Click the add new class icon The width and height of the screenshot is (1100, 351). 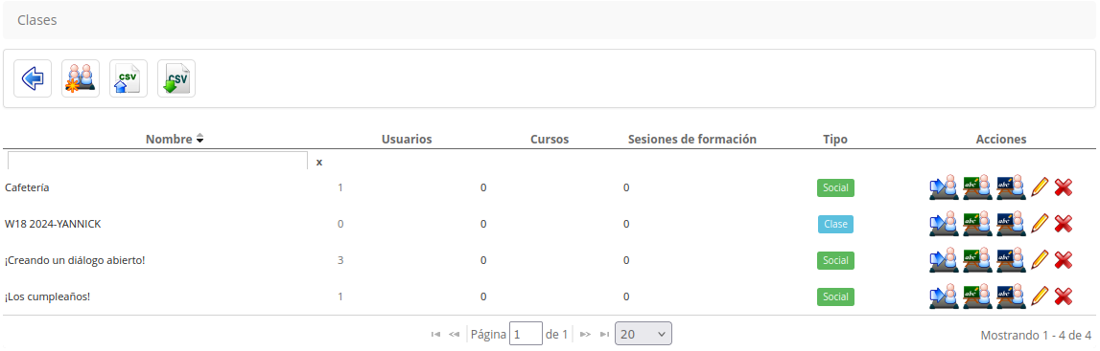[81, 78]
